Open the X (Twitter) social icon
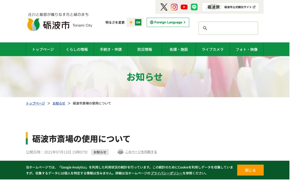The image size is (293, 183). [x=164, y=7]
